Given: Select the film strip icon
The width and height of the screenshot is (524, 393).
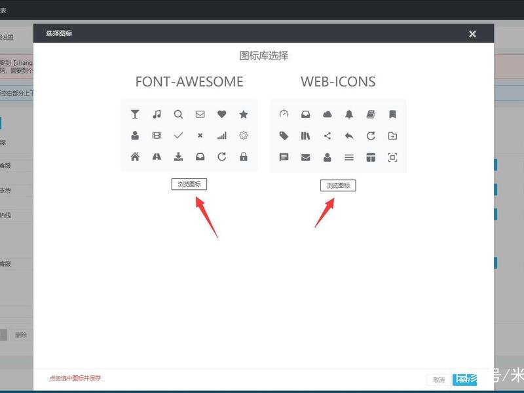Looking at the screenshot, I should (x=157, y=136).
